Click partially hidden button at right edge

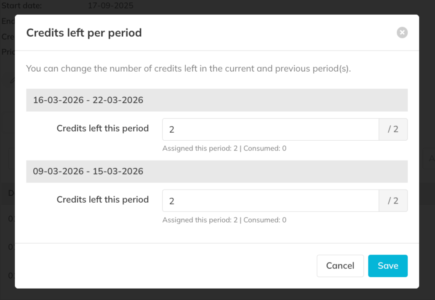tap(430, 159)
